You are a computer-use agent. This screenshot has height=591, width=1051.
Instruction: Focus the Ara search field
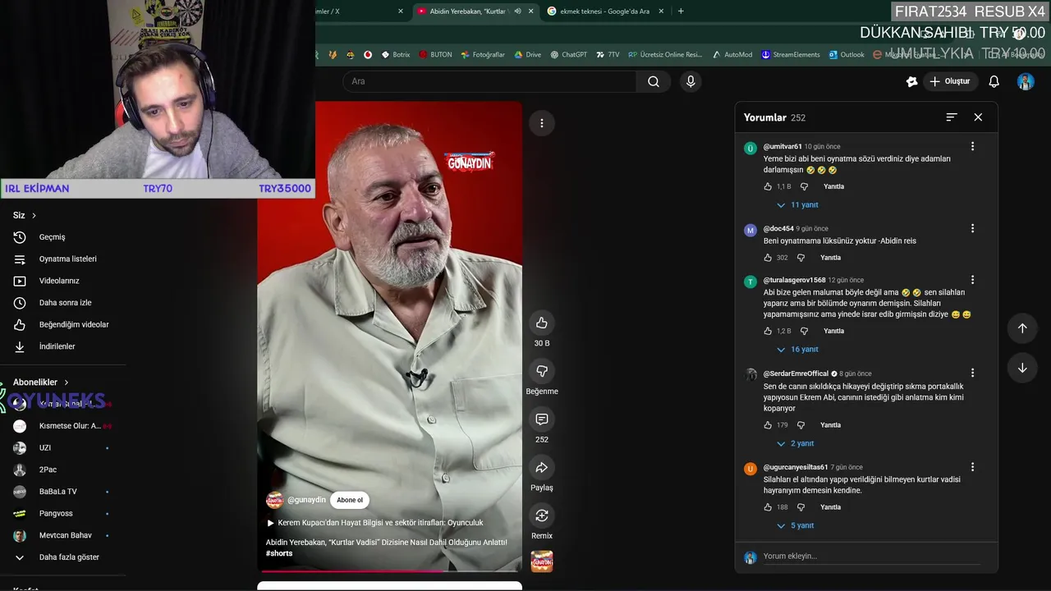pyautogui.click(x=490, y=81)
